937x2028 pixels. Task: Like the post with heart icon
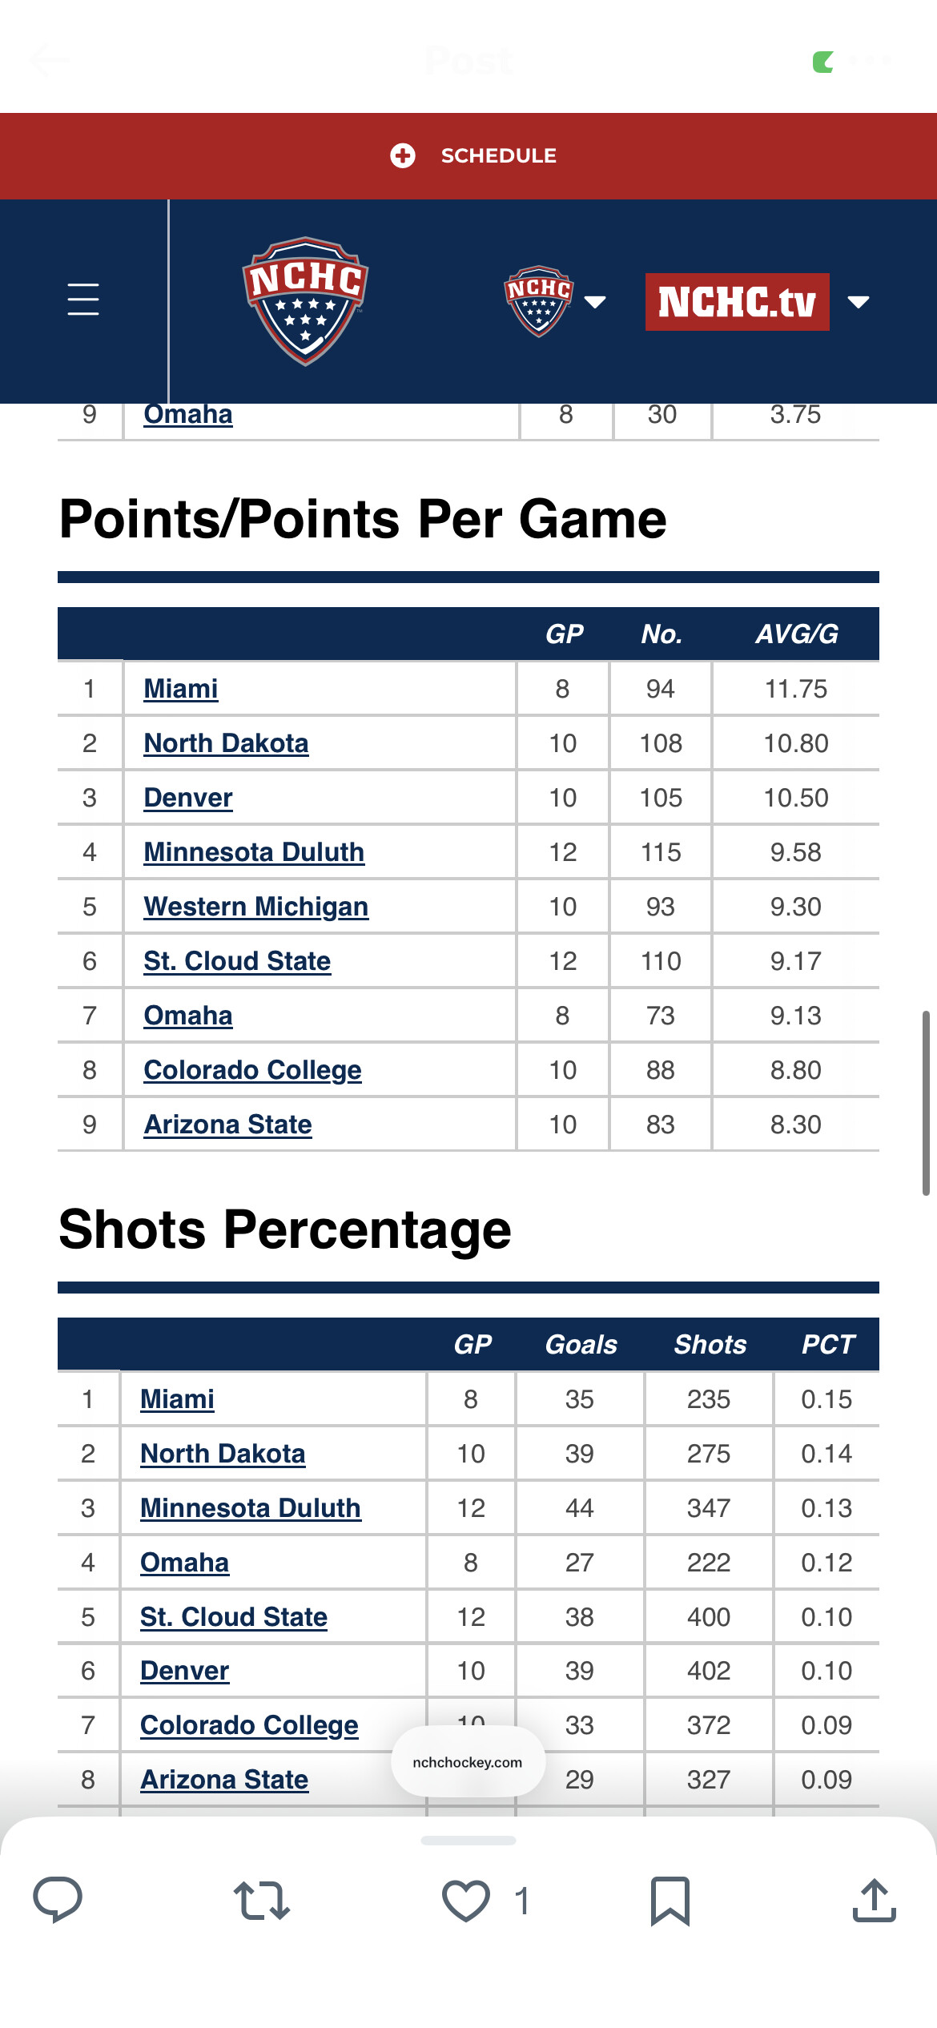tap(466, 1900)
